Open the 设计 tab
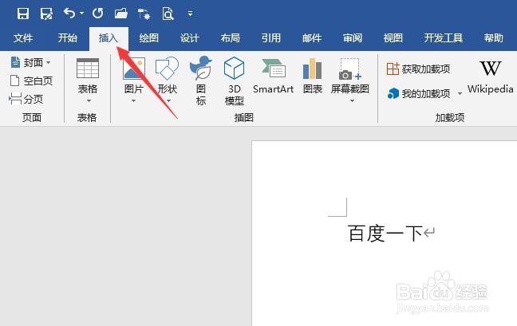 point(190,38)
